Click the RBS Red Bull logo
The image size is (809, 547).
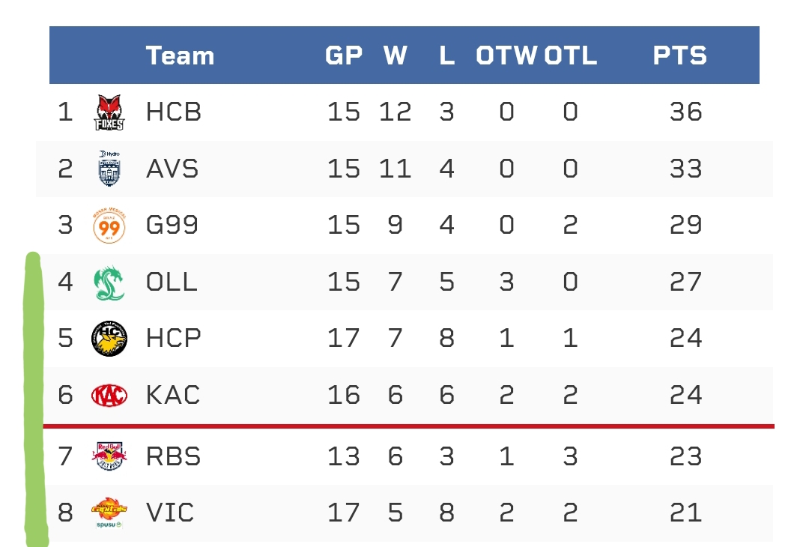point(109,456)
